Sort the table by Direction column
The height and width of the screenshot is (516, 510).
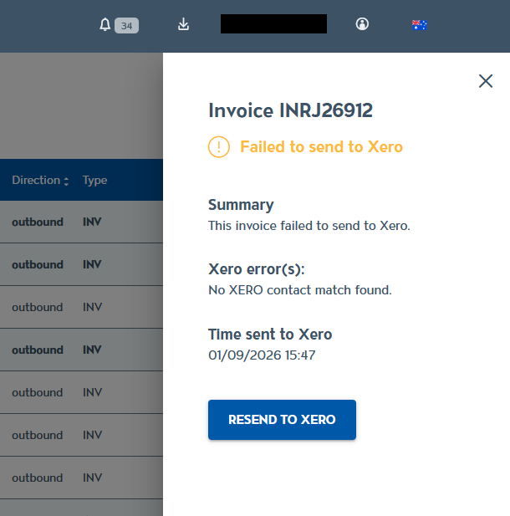tap(40, 181)
